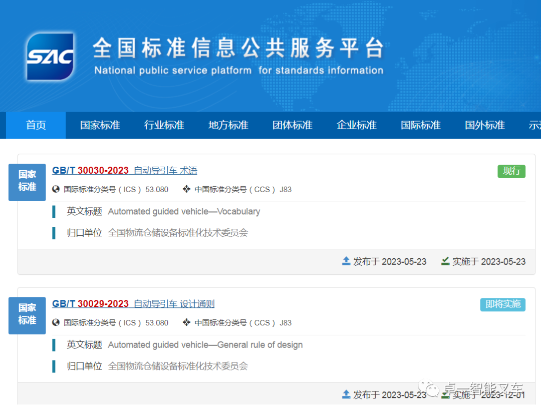
Task: Navigate to 国际标准 page
Action: click(x=421, y=125)
